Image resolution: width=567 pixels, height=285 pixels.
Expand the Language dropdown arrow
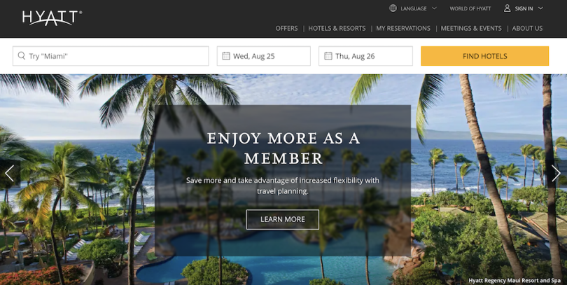pos(434,8)
